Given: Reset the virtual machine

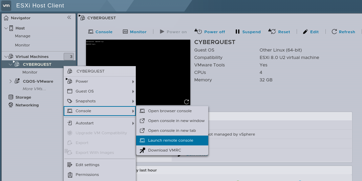Looking at the screenshot, I should coord(279,32).
